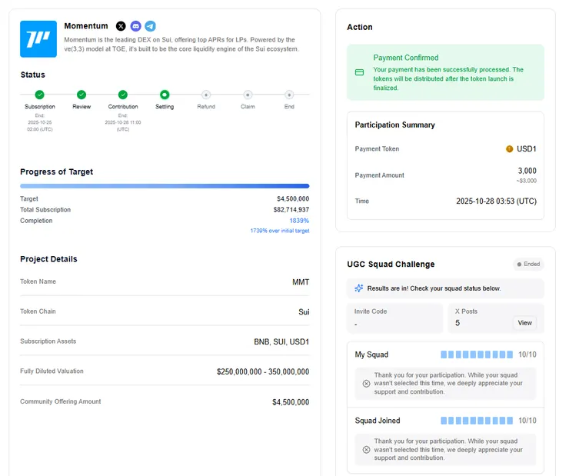Click the Ended status badge
Image resolution: width=569 pixels, height=476 pixels.
pos(529,264)
